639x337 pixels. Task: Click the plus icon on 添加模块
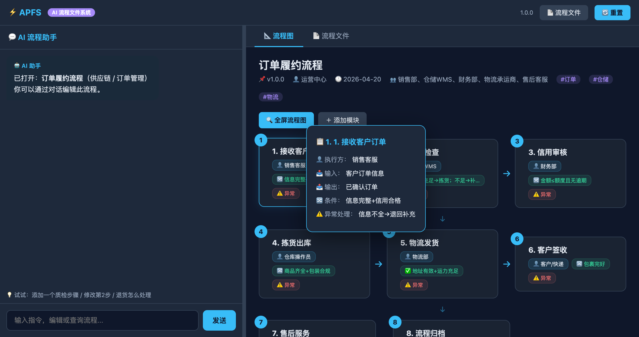328,120
